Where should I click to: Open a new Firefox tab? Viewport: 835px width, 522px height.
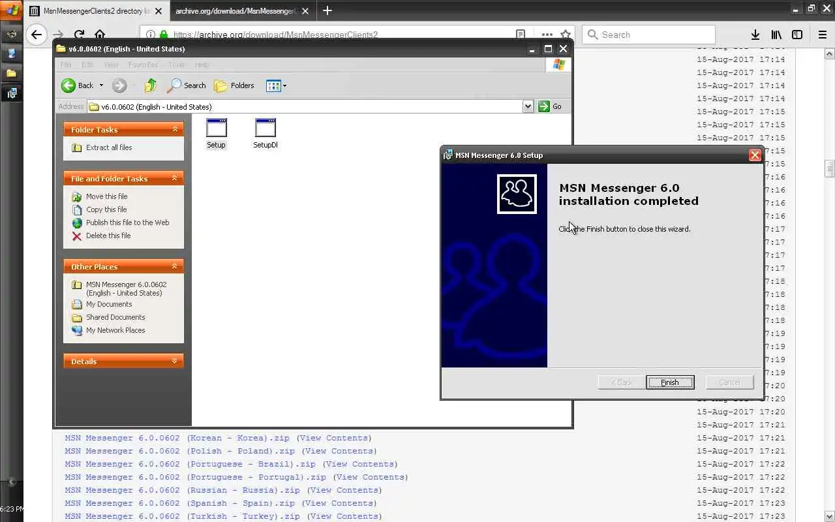(x=327, y=10)
